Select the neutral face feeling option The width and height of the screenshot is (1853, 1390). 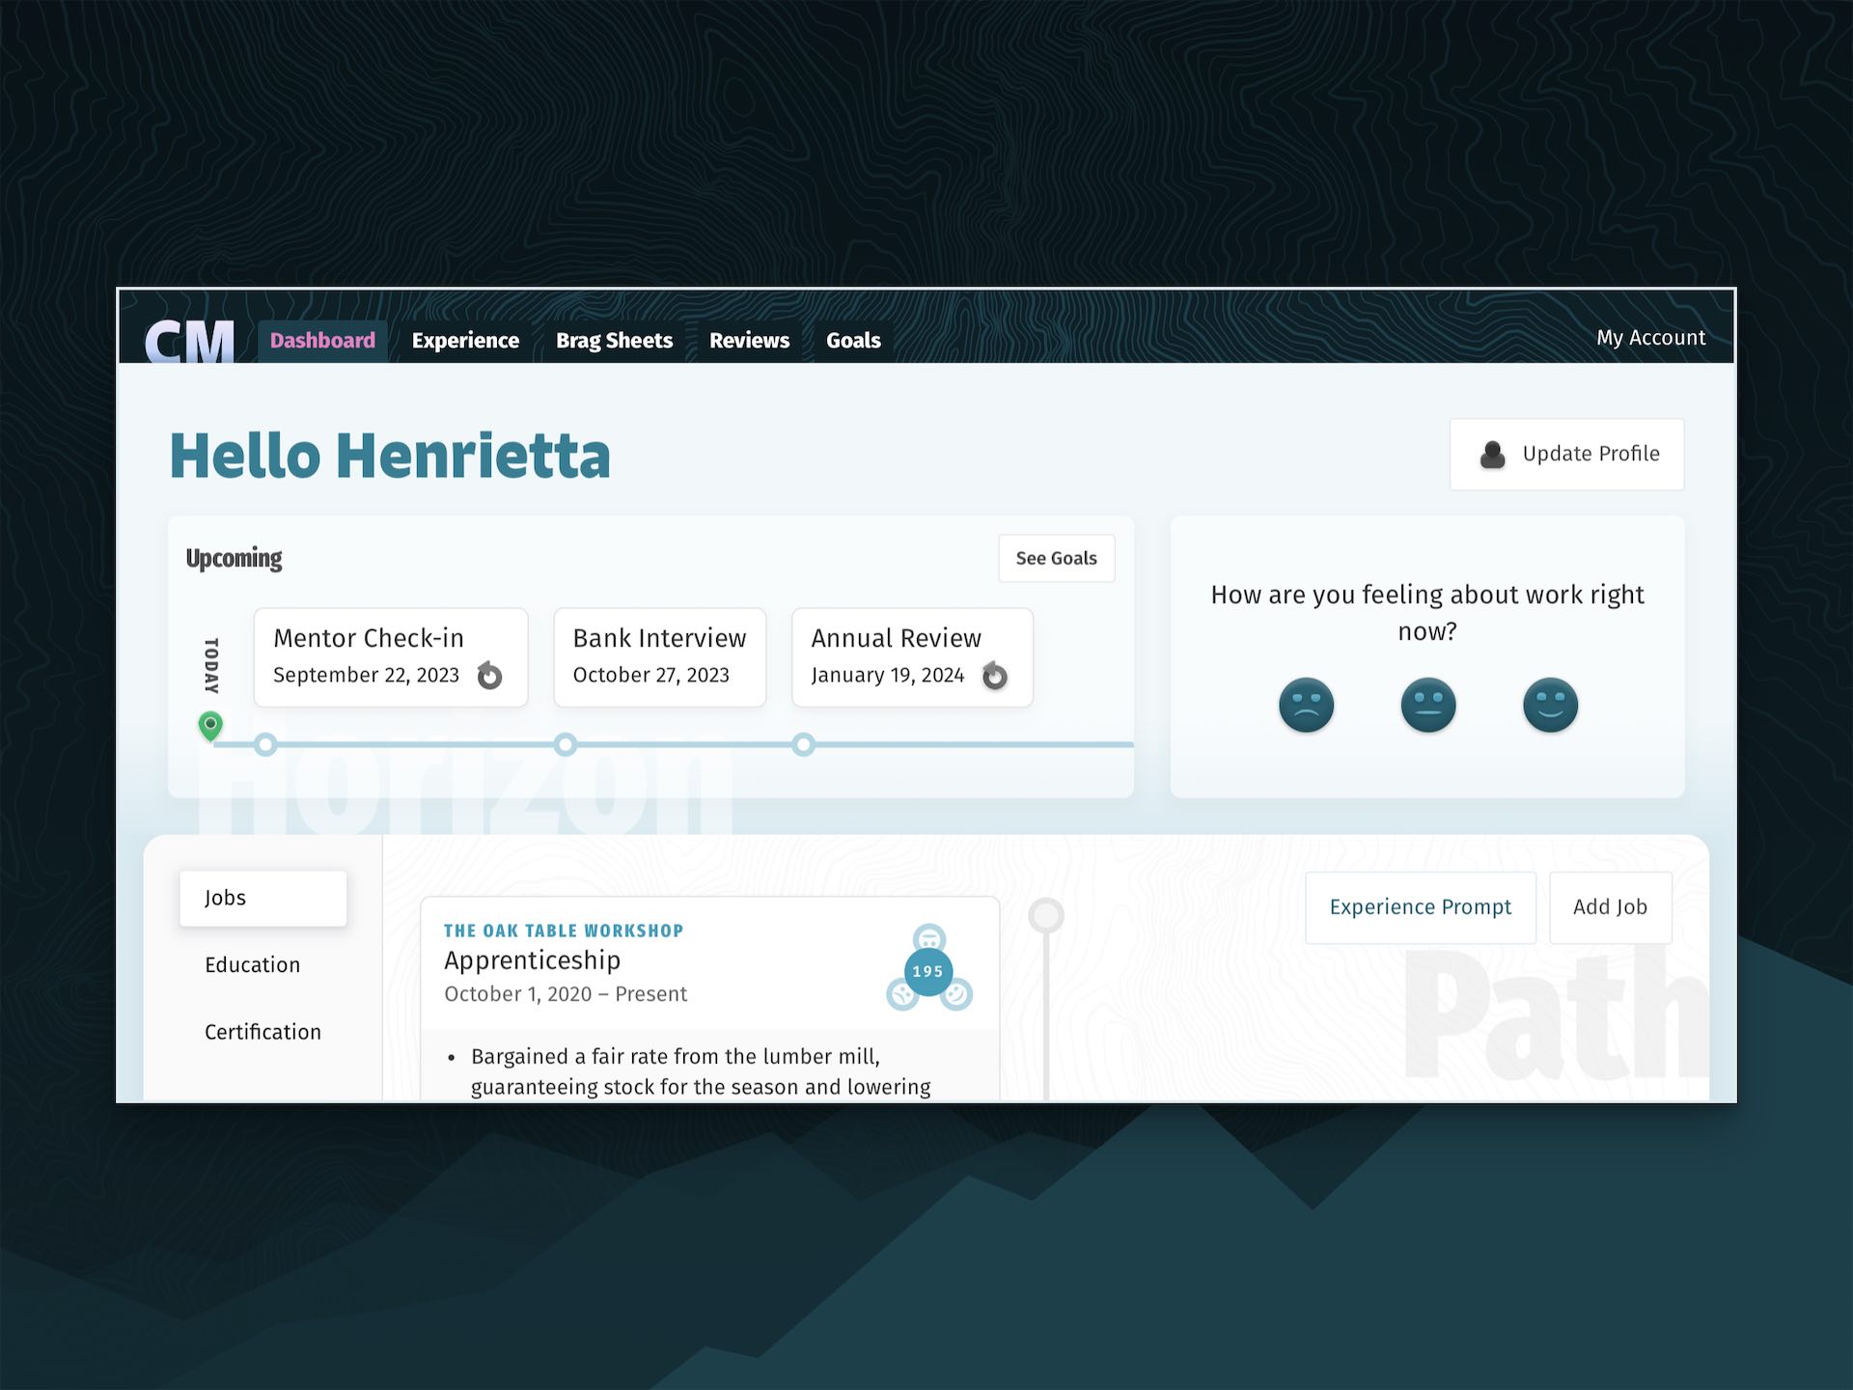pos(1427,705)
